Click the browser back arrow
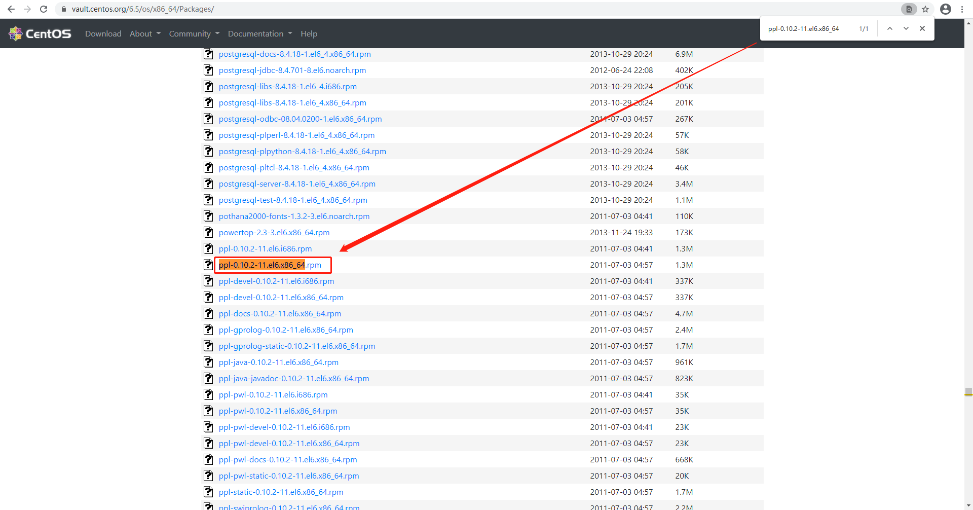 click(x=11, y=9)
